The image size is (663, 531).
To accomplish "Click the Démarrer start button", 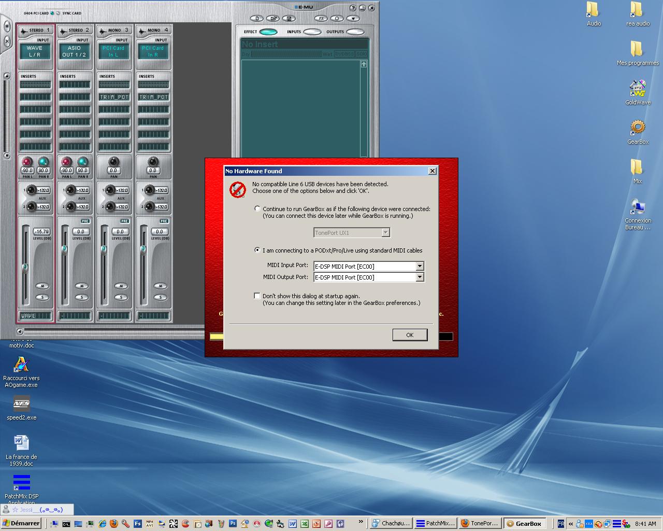I will (x=21, y=523).
